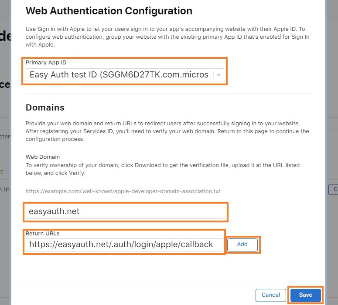The image size is (338, 305).
Task: Click the verify ownership instruction text
Action: pyautogui.click(x=163, y=169)
